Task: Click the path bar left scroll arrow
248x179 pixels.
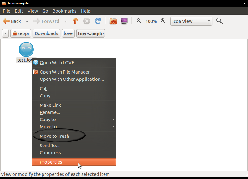Action: tap(6, 33)
